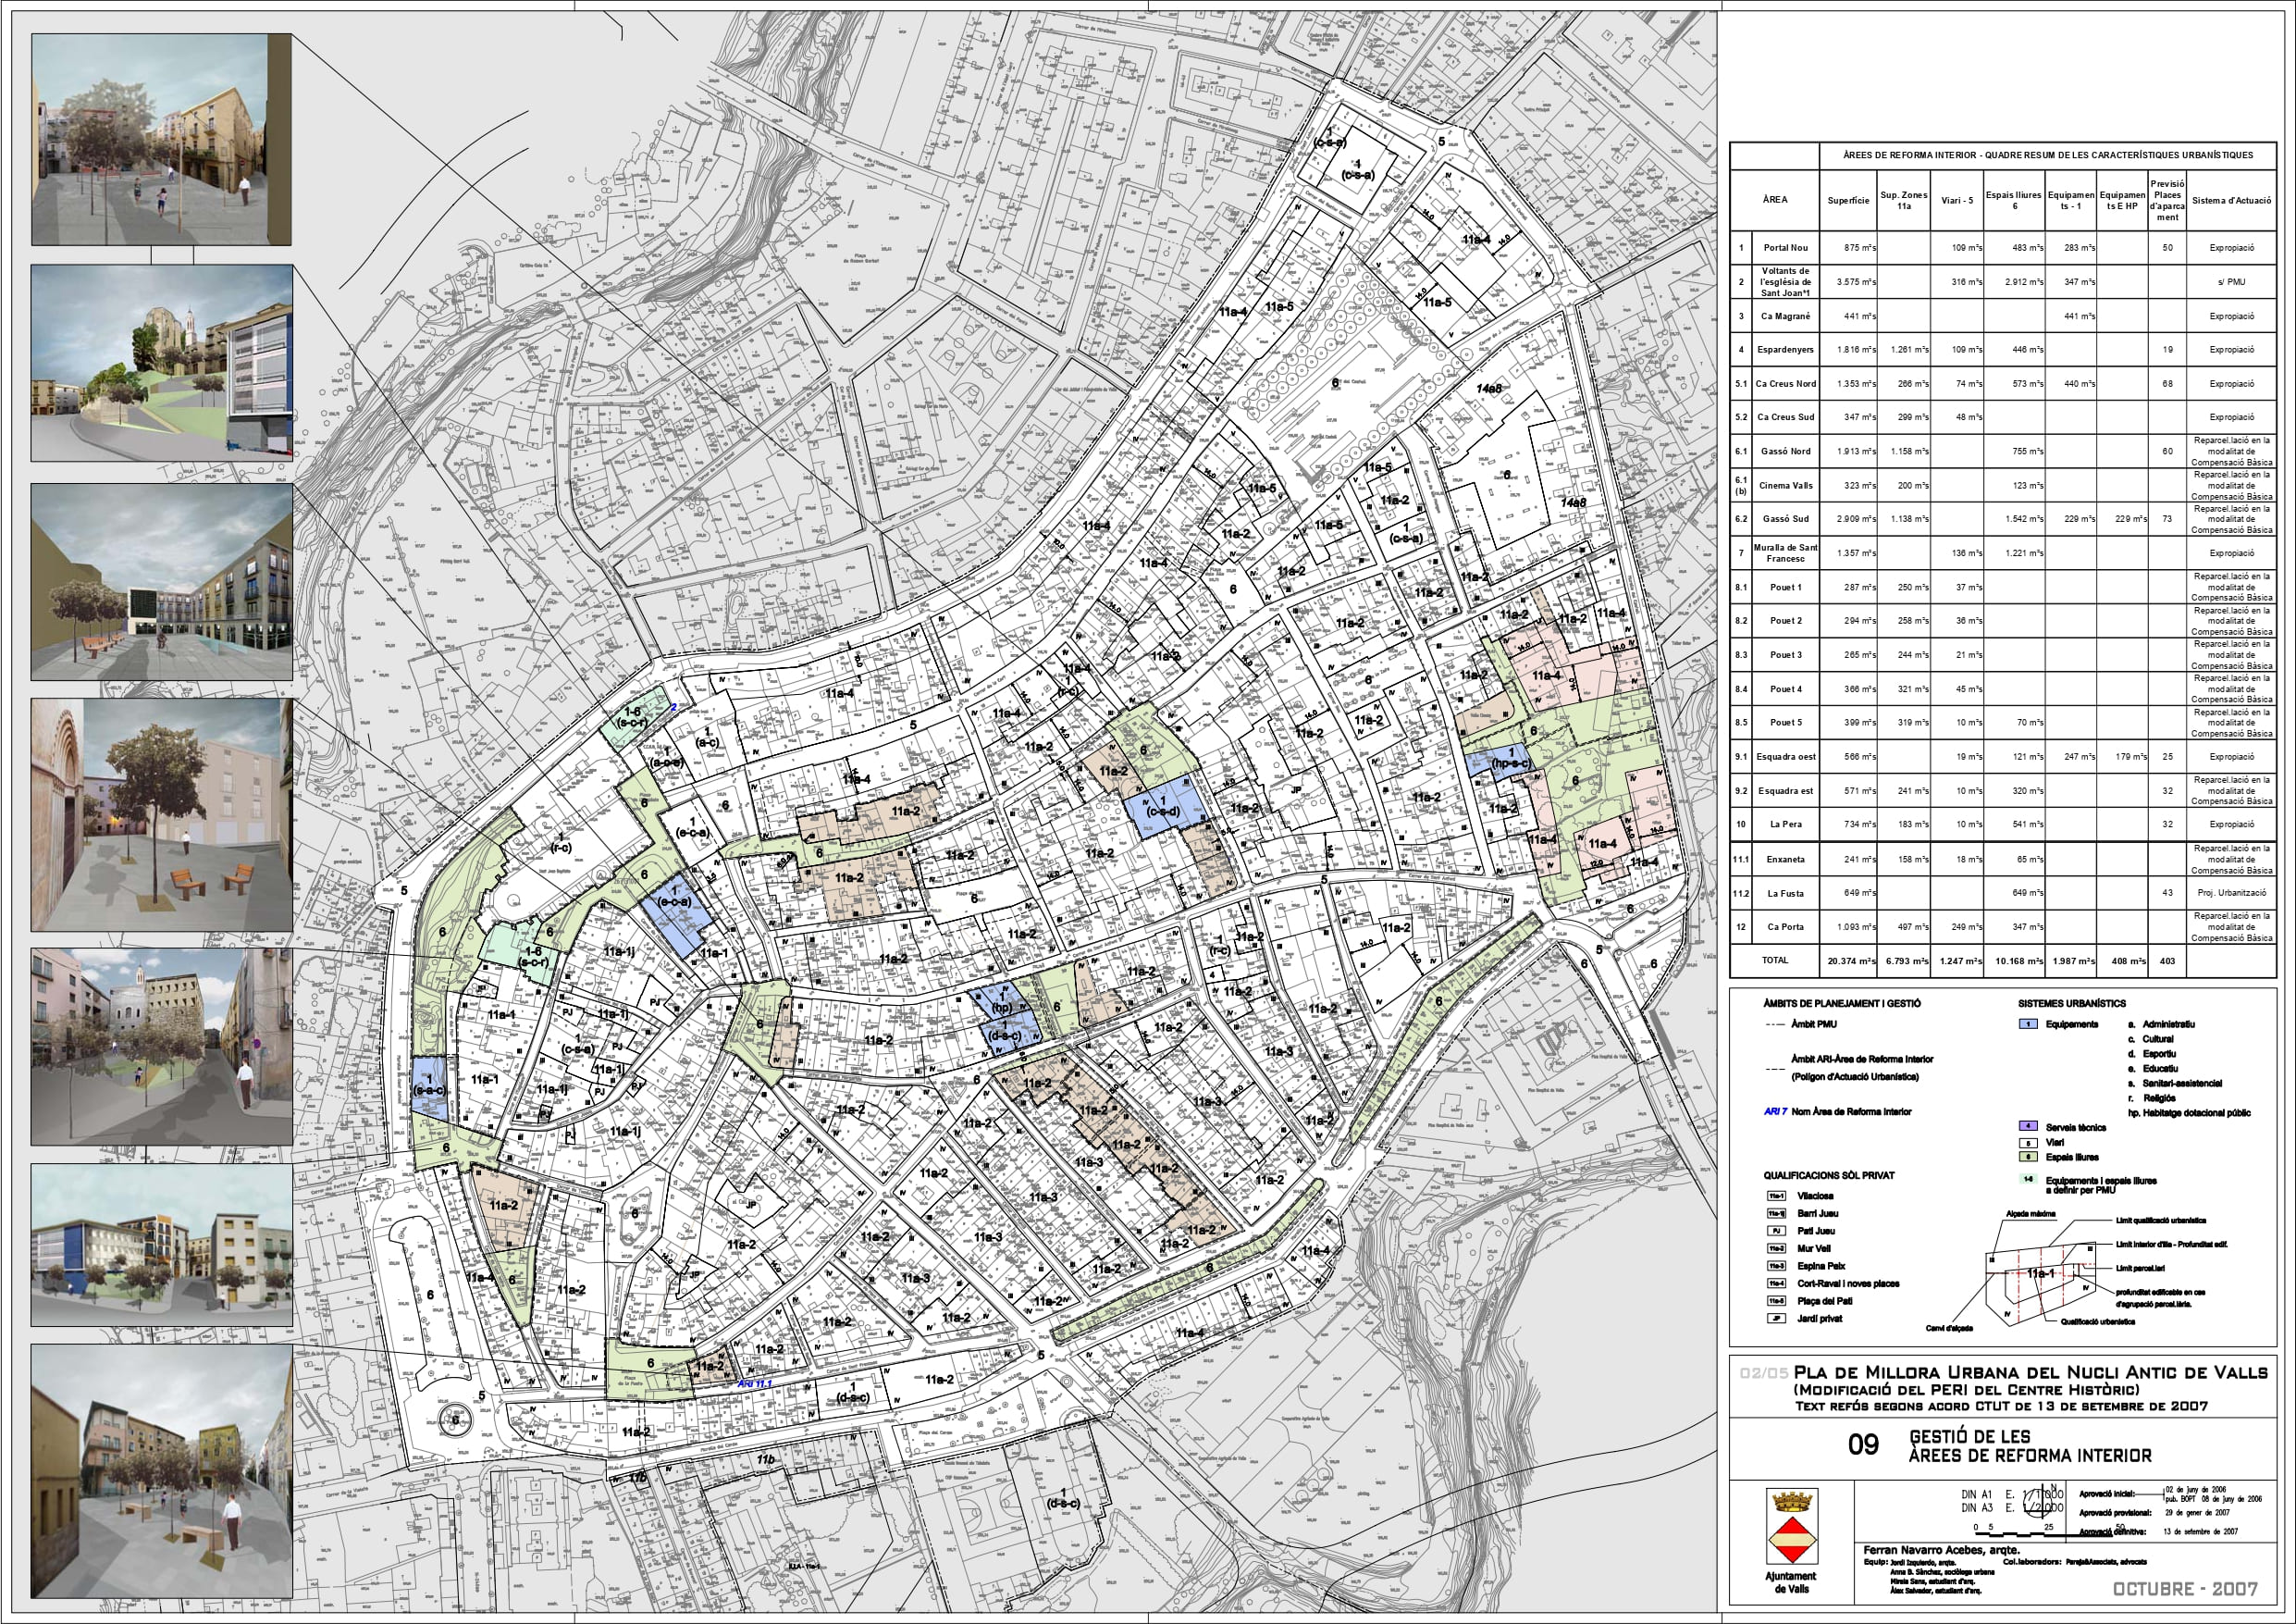Open the top street rendering thumbnail
The height and width of the screenshot is (1624, 2296).
161,139
